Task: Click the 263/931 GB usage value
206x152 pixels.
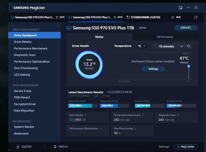Action: pyautogui.click(x=77, y=120)
